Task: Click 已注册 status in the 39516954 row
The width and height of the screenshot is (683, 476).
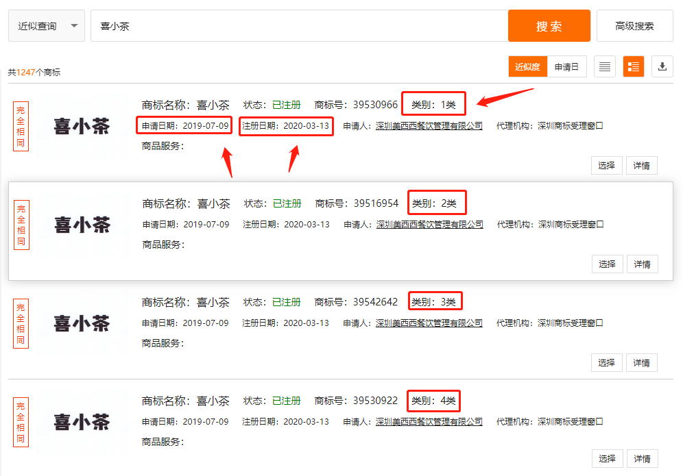Action: click(x=287, y=203)
